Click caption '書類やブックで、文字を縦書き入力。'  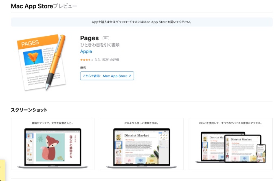point(53,123)
